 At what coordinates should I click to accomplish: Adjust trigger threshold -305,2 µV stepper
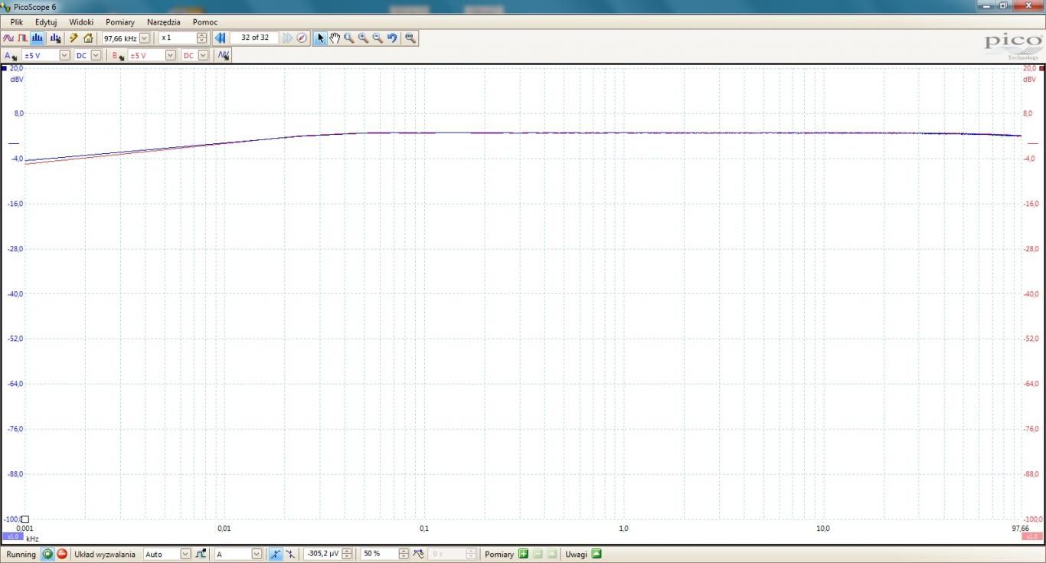[347, 554]
